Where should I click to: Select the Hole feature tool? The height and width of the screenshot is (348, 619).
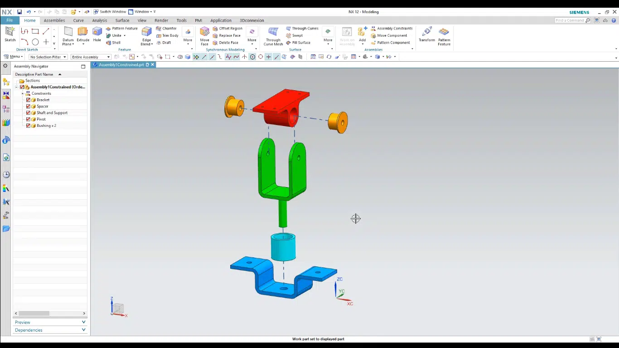[x=97, y=34]
